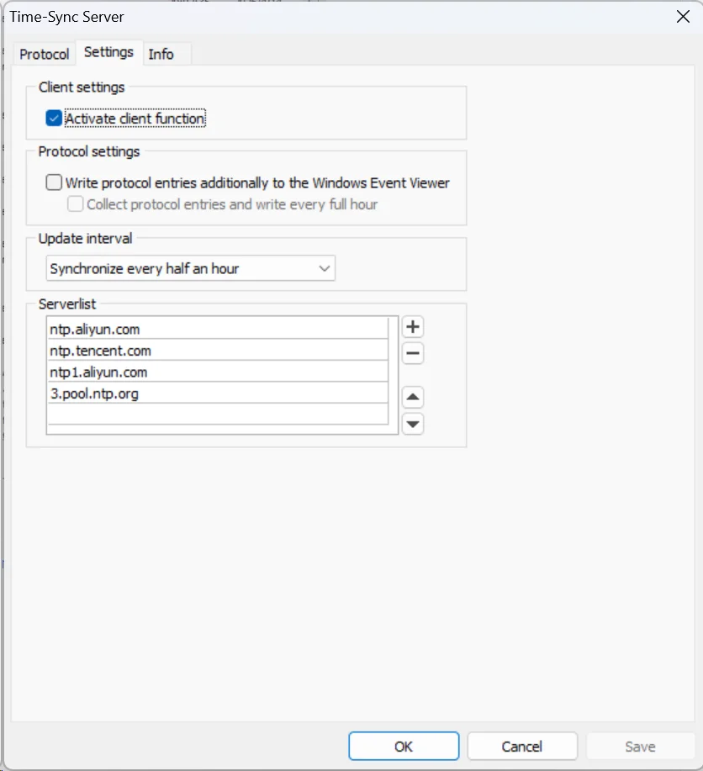Select ntp.aliyun.com in the server list
This screenshot has width=703, height=771.
(217, 329)
